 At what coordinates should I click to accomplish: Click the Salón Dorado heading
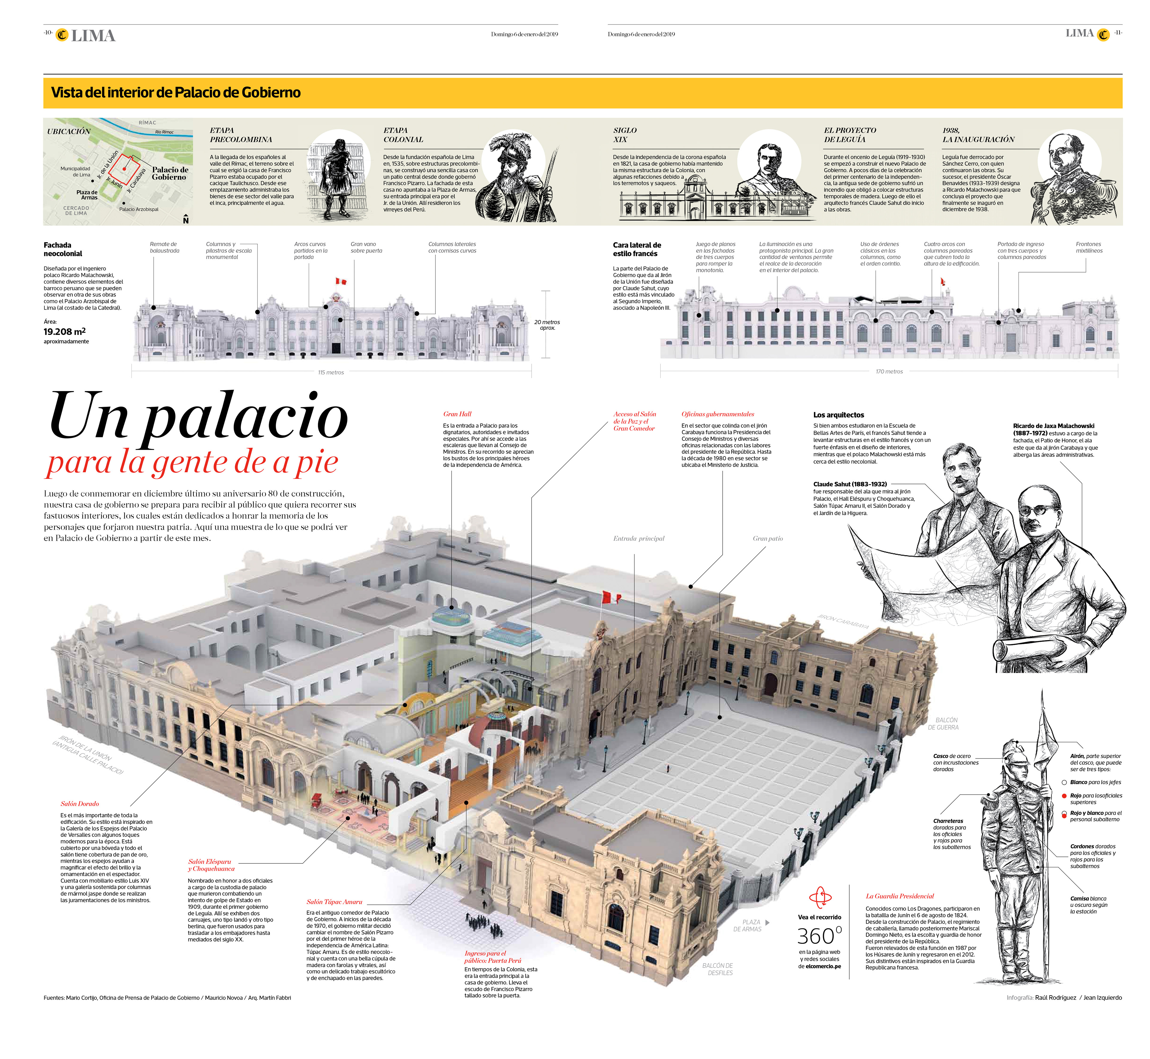[x=80, y=804]
